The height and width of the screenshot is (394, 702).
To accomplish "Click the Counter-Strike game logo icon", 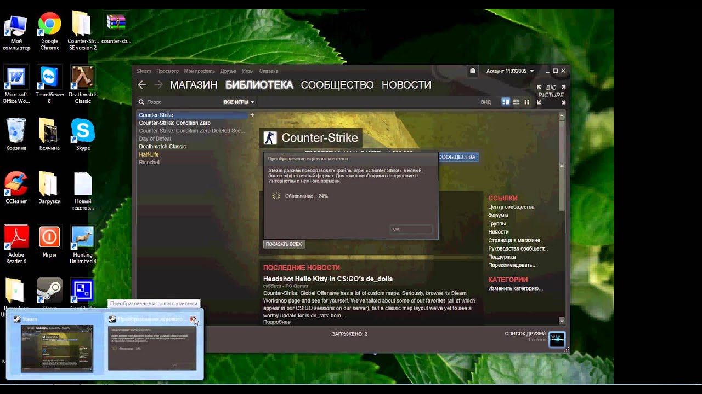I will click(x=270, y=138).
